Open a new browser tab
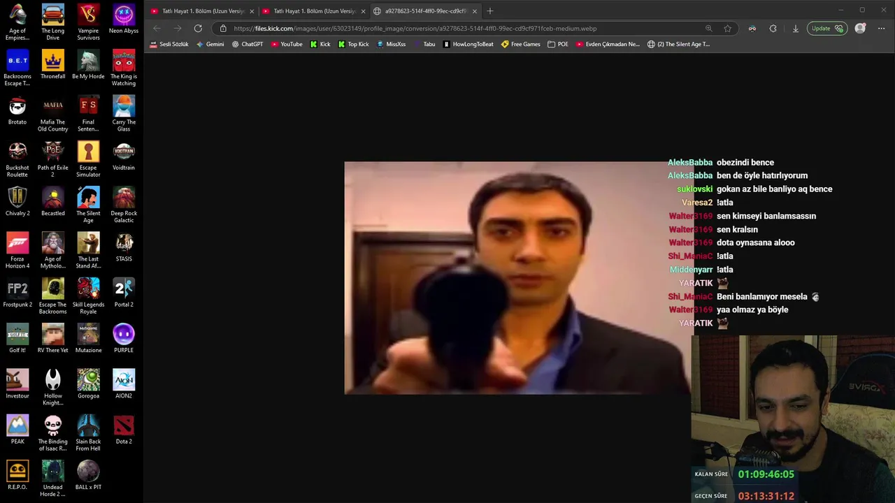Image resolution: width=895 pixels, height=503 pixels. (x=490, y=11)
